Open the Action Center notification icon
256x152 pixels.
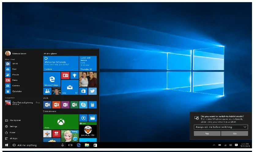click(x=236, y=145)
